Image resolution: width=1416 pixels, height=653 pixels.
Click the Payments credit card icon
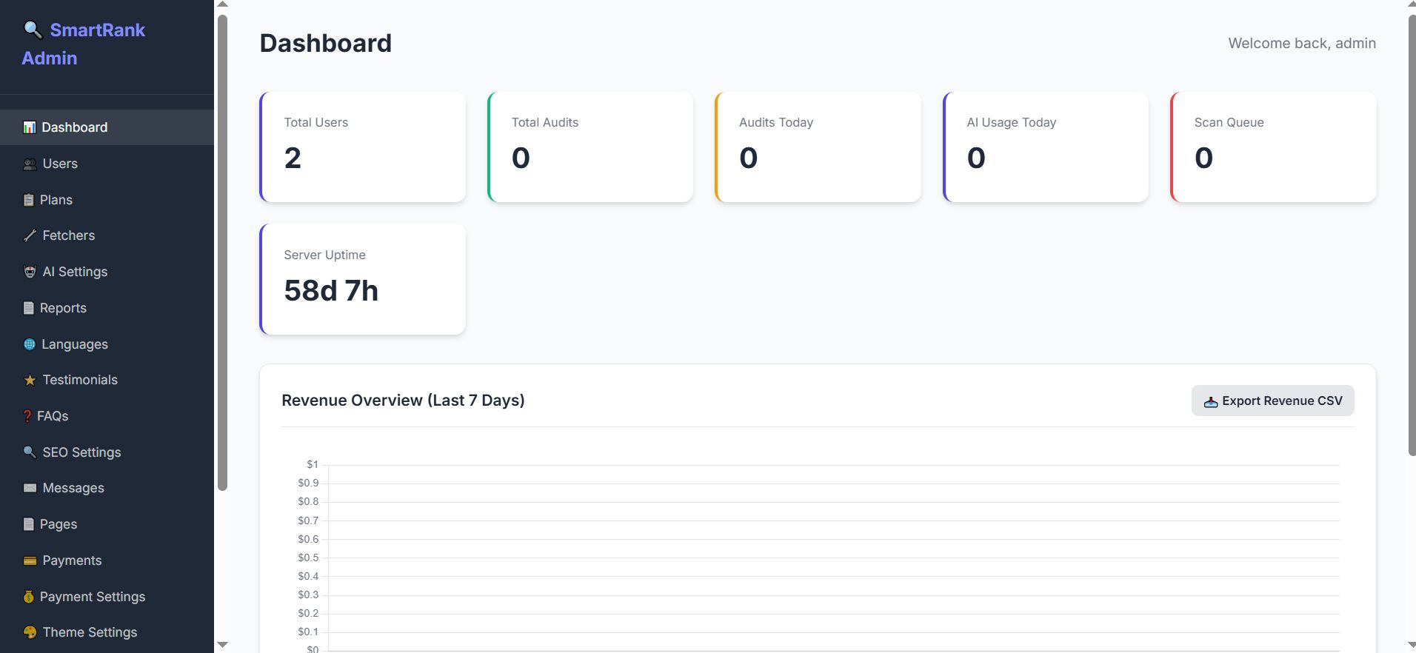coord(30,561)
